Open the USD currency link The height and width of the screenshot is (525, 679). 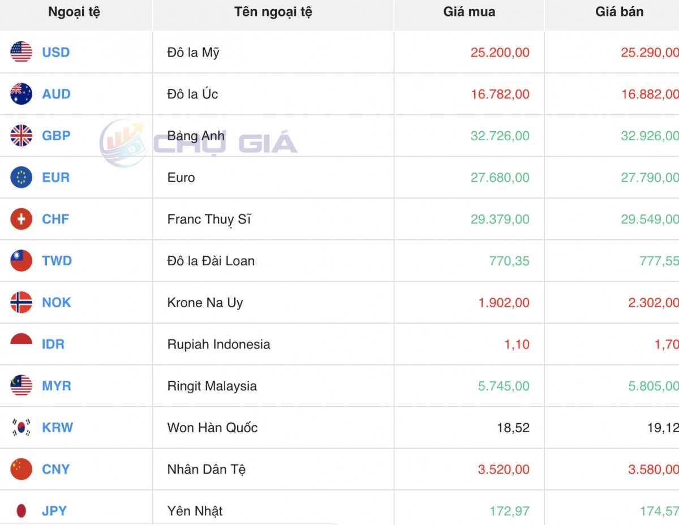[55, 53]
